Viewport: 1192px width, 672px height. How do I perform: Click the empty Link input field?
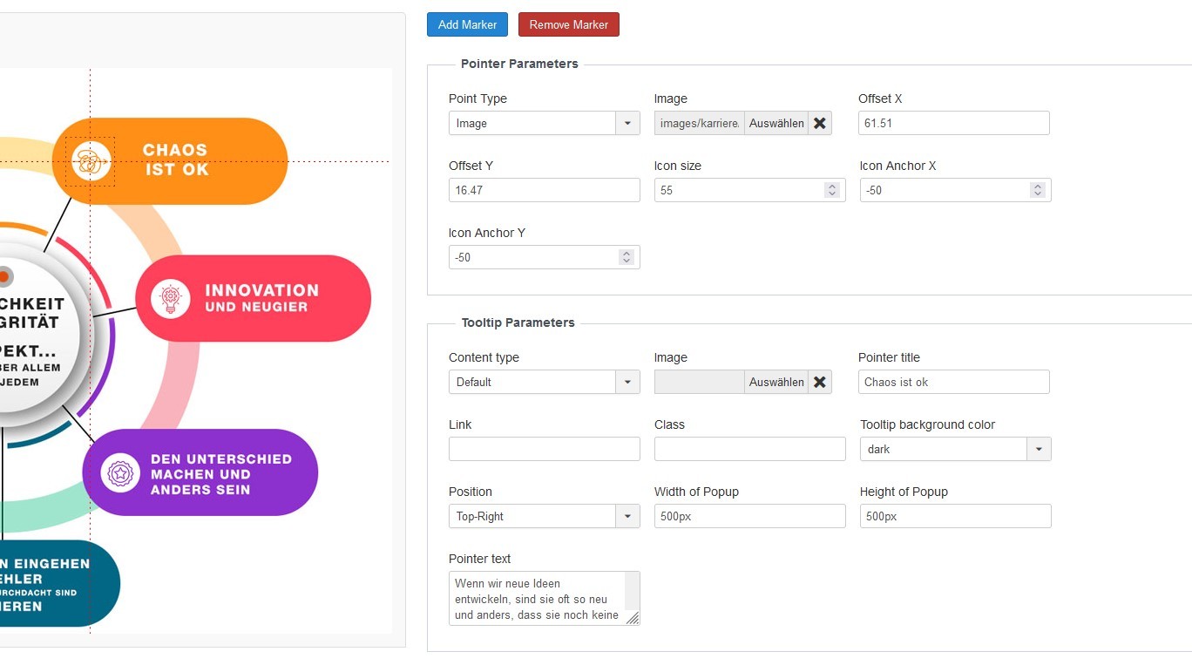pos(544,450)
